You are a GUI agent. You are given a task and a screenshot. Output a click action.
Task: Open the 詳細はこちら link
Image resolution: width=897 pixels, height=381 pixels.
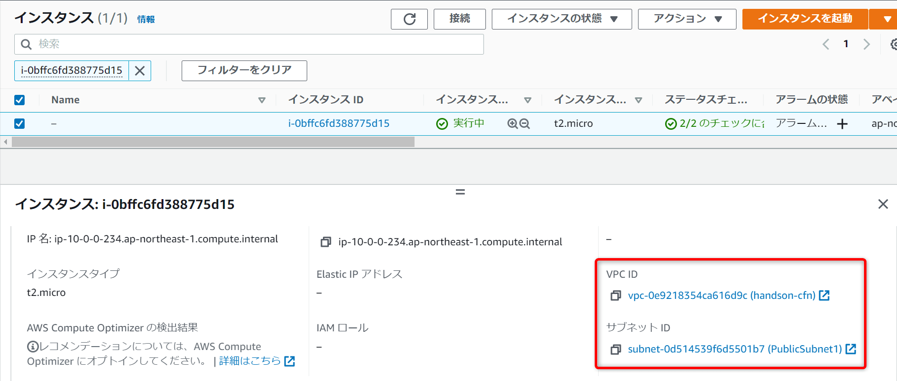[250, 361]
